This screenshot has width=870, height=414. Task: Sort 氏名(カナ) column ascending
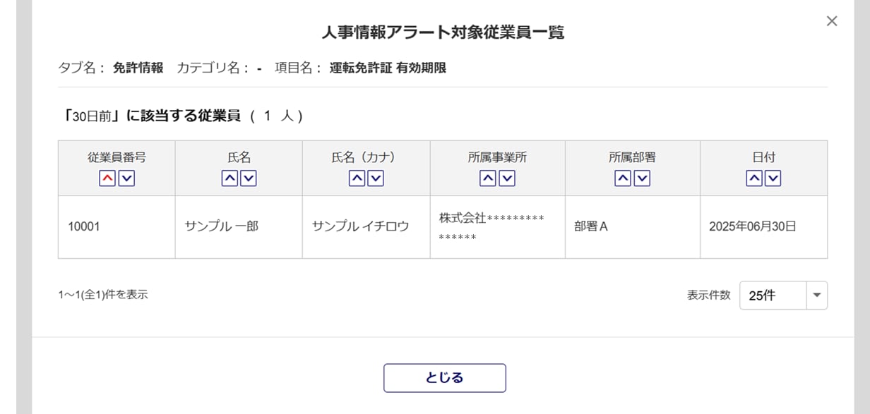click(357, 179)
